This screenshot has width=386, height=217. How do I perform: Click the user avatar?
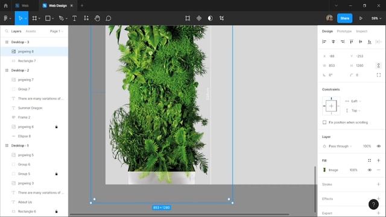tap(329, 18)
